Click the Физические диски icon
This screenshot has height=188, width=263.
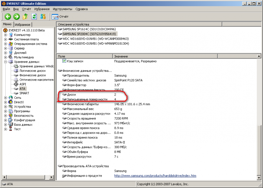[x=16, y=75]
